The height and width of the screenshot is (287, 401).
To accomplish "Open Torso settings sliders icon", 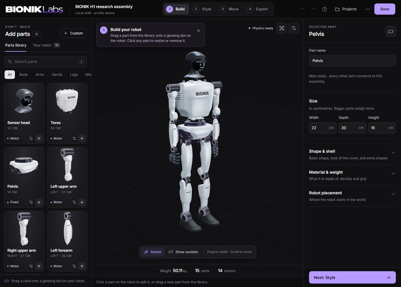I will 74,138.
